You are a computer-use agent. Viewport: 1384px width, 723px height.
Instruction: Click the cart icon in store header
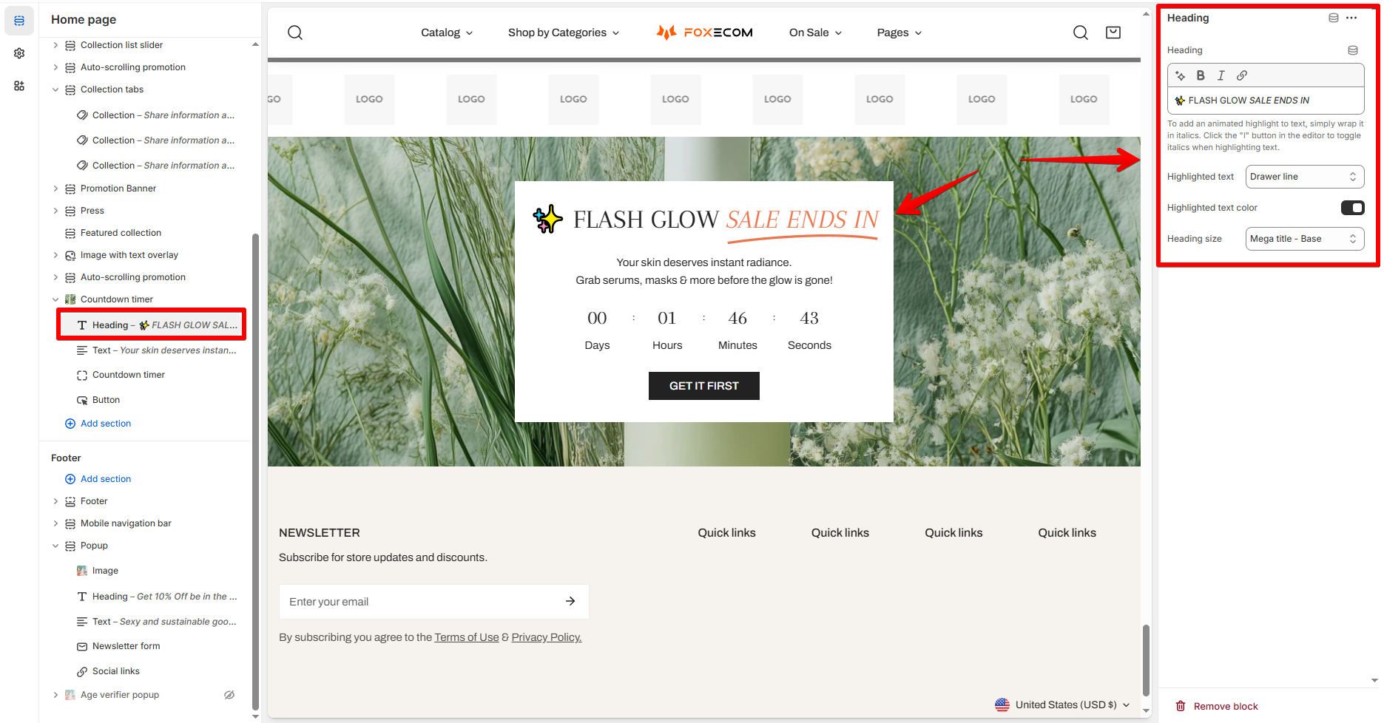[x=1113, y=33]
